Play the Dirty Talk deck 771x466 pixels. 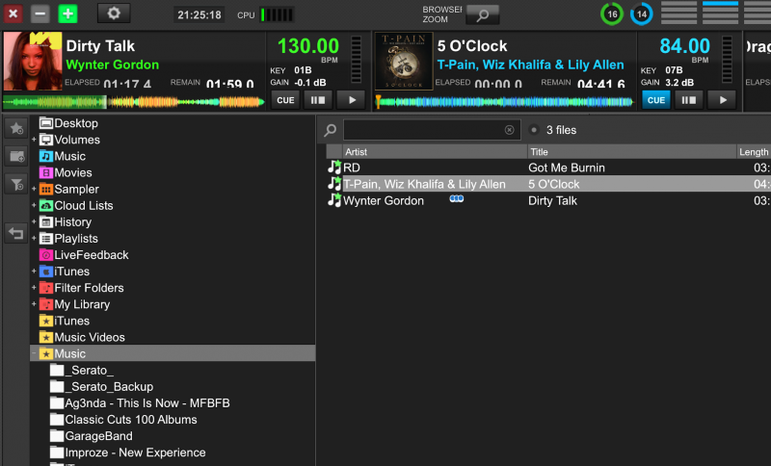pos(352,100)
